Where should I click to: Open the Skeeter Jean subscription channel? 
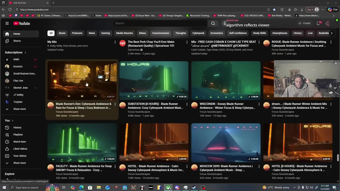point(21,88)
